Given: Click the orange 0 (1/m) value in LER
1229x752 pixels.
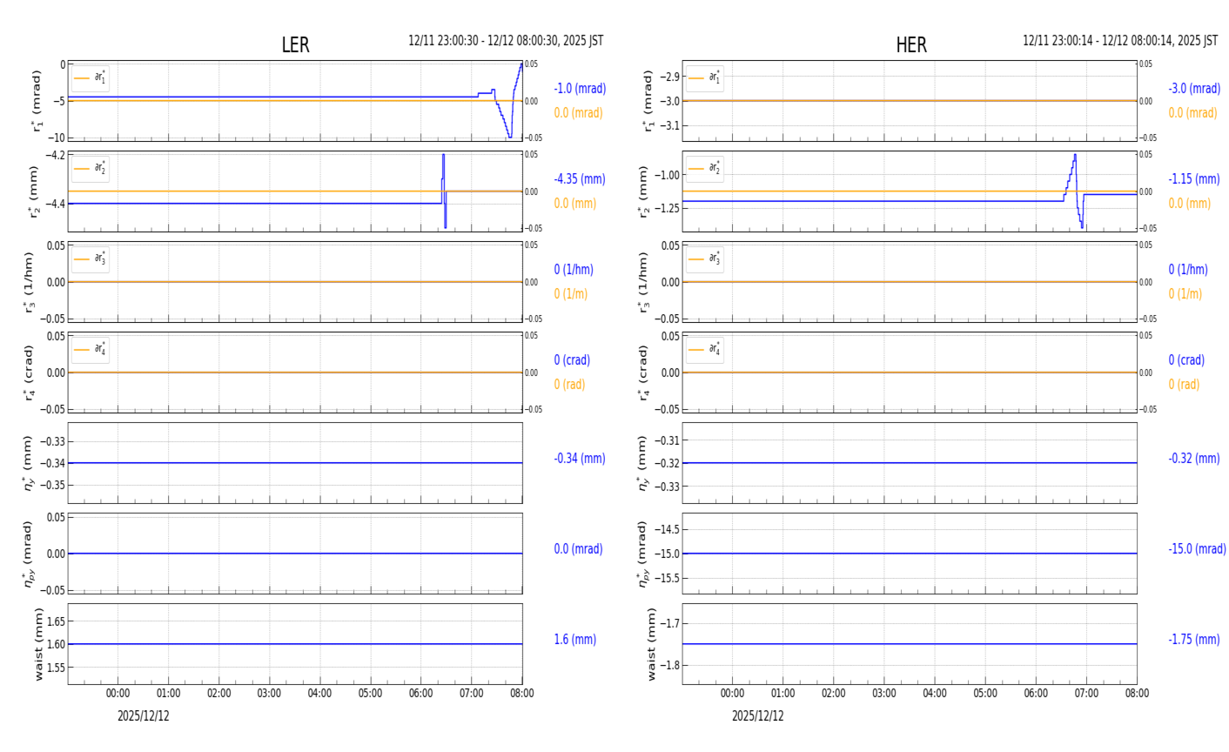Looking at the screenshot, I should pyautogui.click(x=570, y=294).
